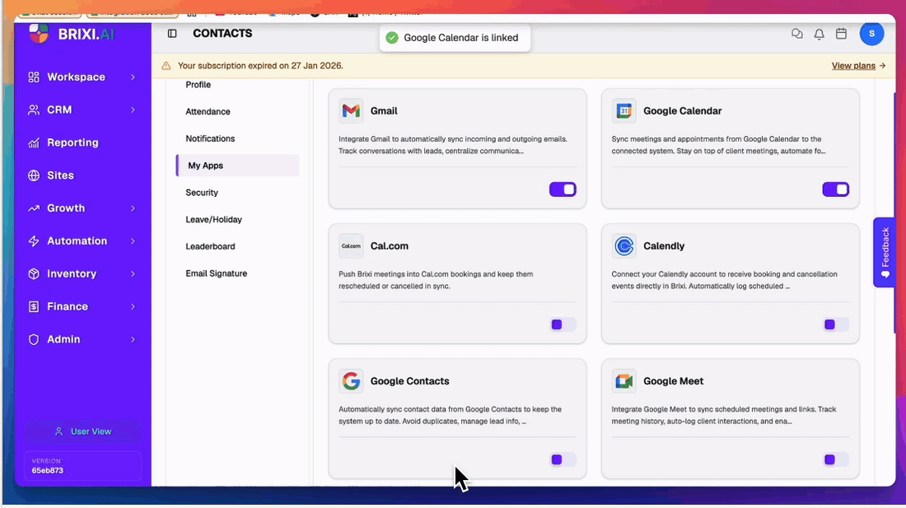Open the Email Signature settings tab
The image size is (906, 508).
coord(216,273)
